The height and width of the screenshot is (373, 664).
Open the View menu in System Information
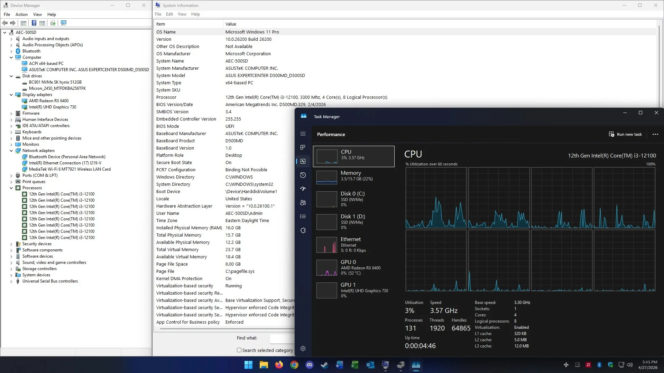tap(182, 14)
